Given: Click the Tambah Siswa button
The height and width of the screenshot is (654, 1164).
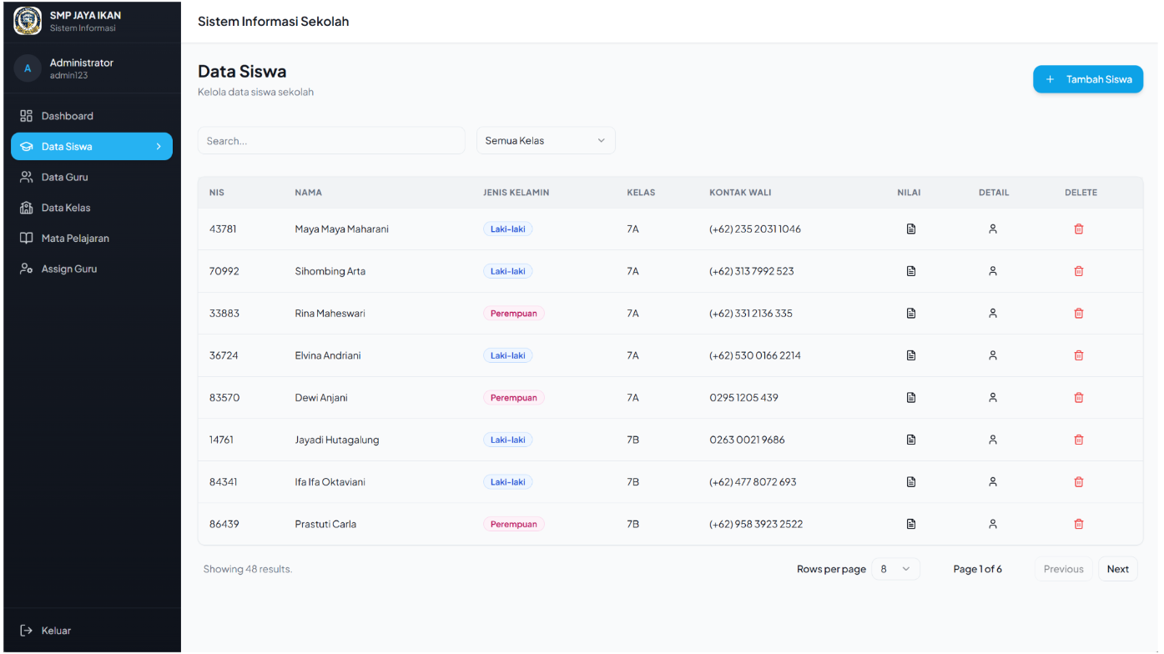Looking at the screenshot, I should coord(1088,79).
